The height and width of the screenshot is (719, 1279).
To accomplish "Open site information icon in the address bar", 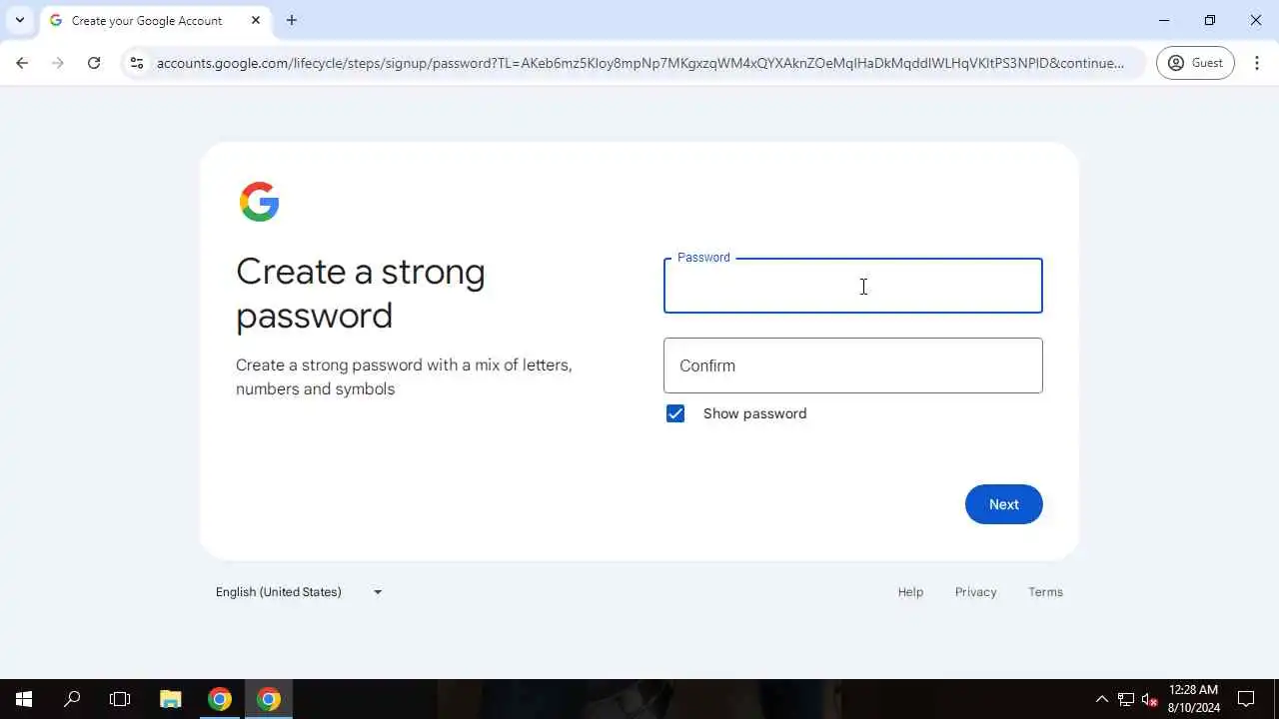I will click(x=137, y=63).
